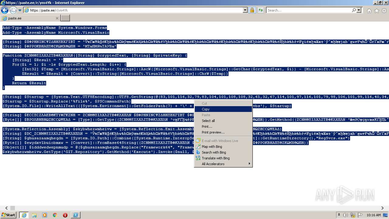Image resolution: width=389 pixels, height=219 pixels.
Task: Open Windows Explorer folder in taskbar
Action: point(34,215)
